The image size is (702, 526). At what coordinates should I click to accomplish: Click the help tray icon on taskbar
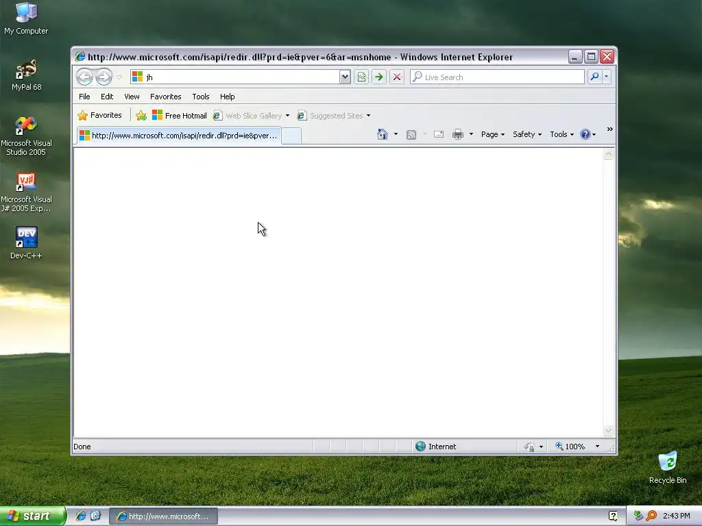tap(613, 516)
